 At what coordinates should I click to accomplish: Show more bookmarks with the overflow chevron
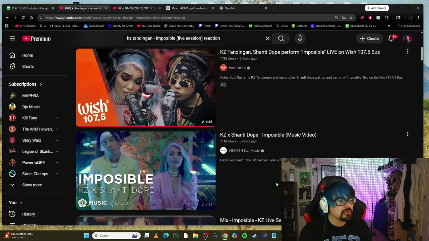(389, 26)
